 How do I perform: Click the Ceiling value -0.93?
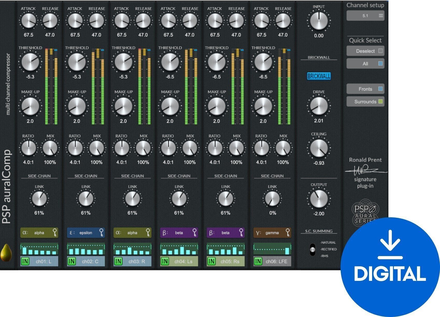(319, 163)
